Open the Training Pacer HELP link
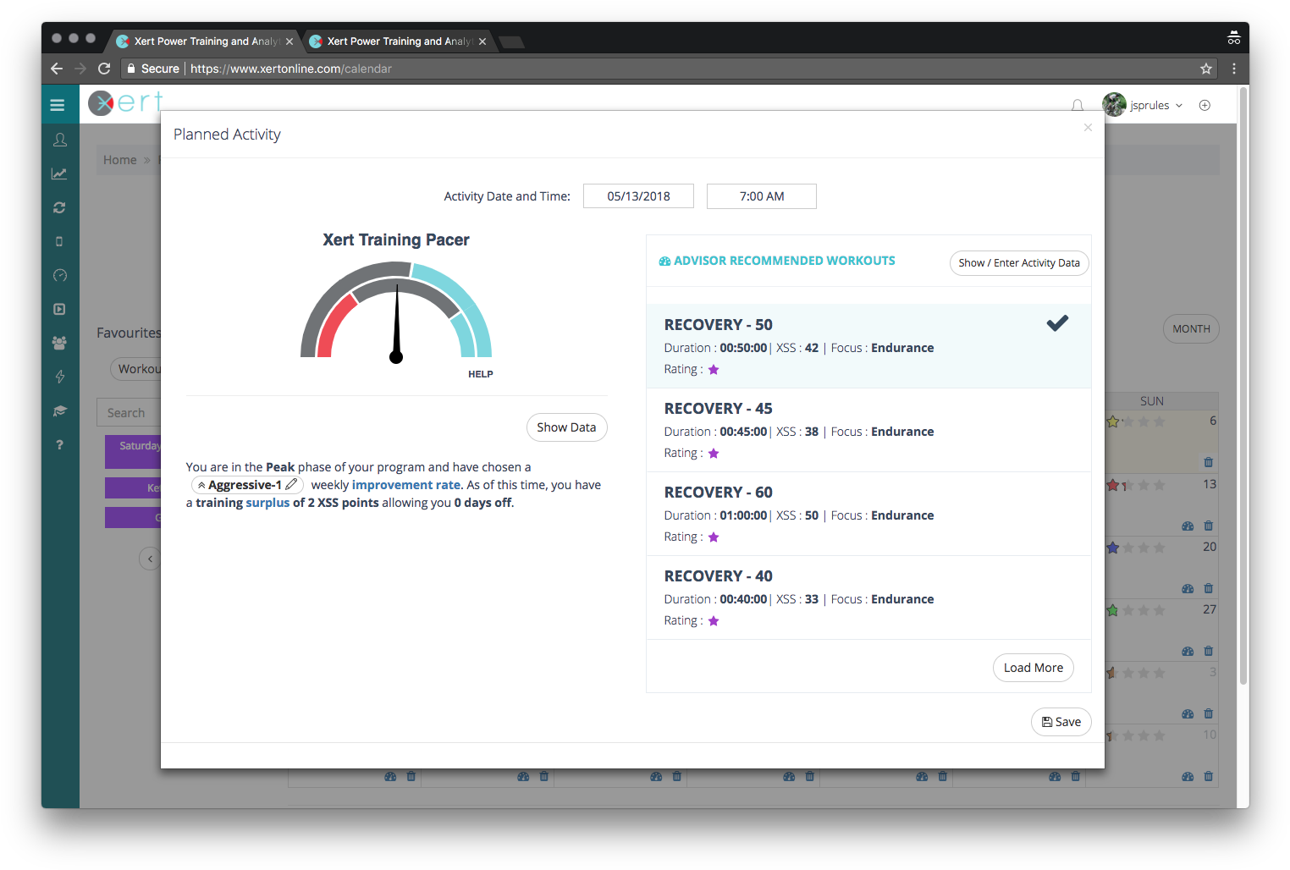Viewport: 1290px width, 870px height. (x=480, y=374)
